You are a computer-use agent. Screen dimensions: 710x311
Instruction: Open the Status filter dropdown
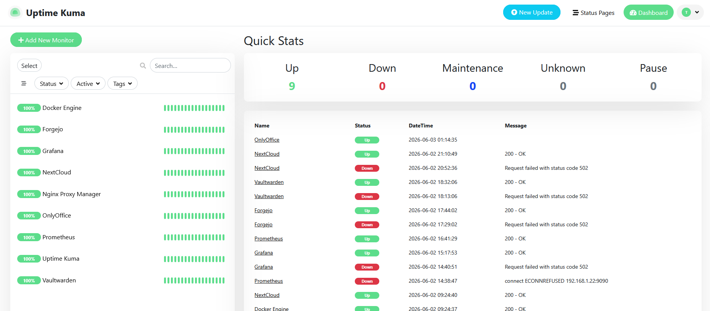(52, 83)
